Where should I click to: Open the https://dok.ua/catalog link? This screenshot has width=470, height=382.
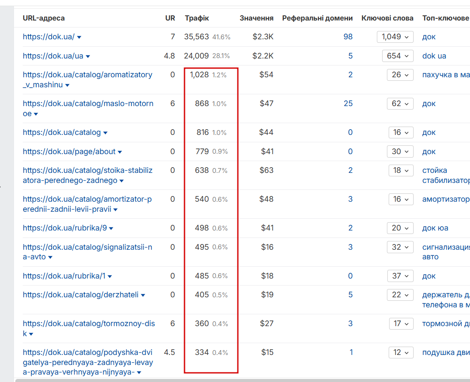point(62,132)
